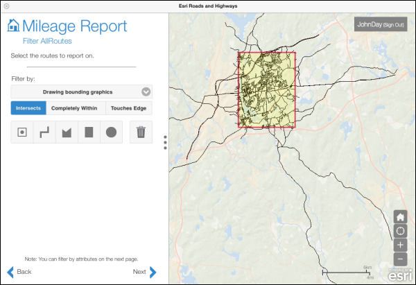This screenshot has height=285, width=416.
Task: Go to Next page
Action: (x=145, y=272)
